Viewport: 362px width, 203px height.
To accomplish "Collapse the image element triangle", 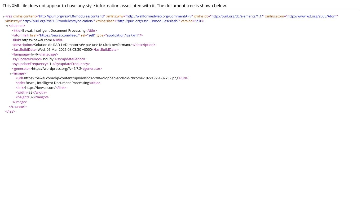I will coord(11,74).
